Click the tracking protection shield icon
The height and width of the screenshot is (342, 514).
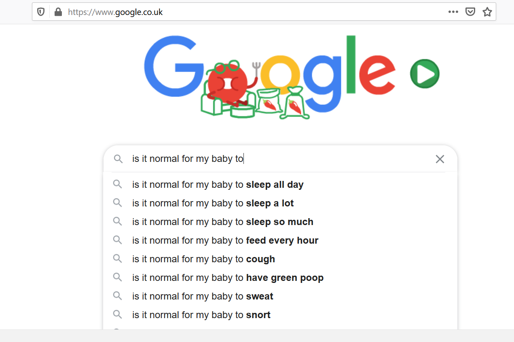[x=41, y=12]
